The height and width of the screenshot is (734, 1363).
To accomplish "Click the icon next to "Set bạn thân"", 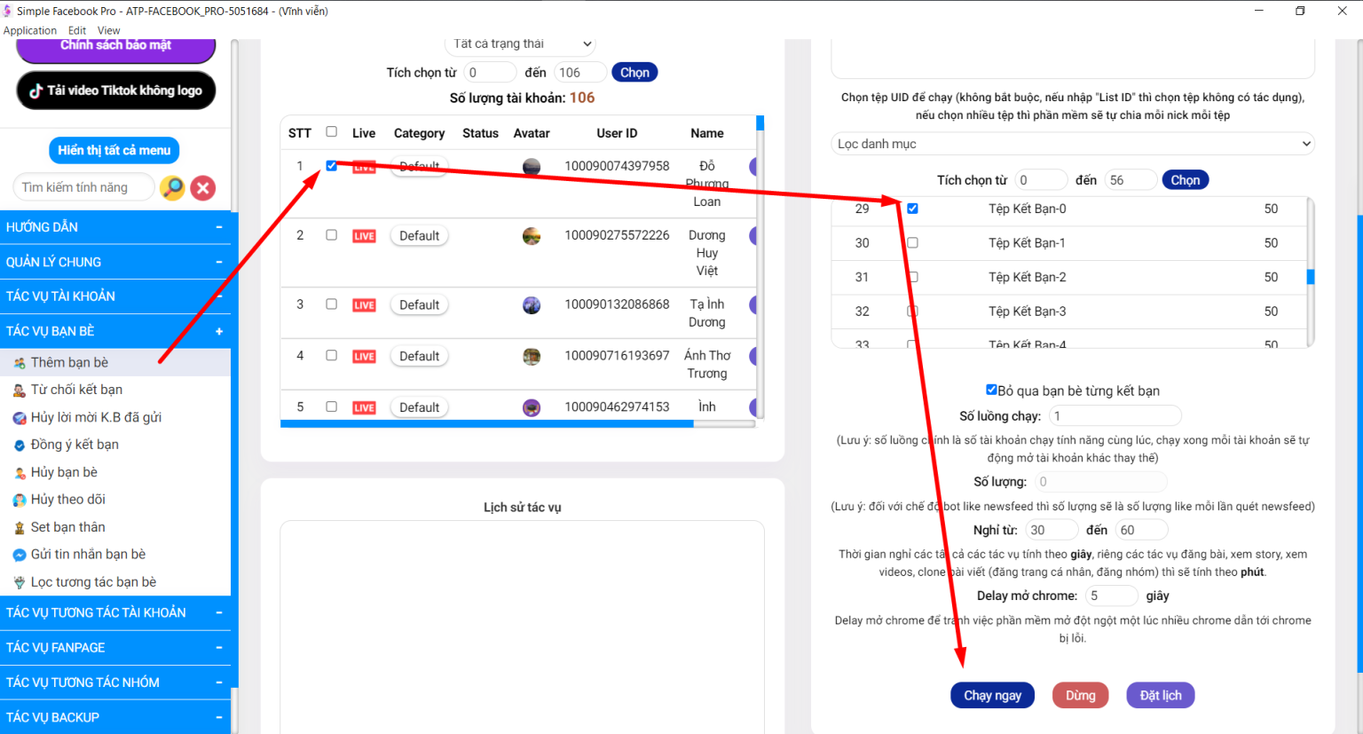I will click(19, 526).
